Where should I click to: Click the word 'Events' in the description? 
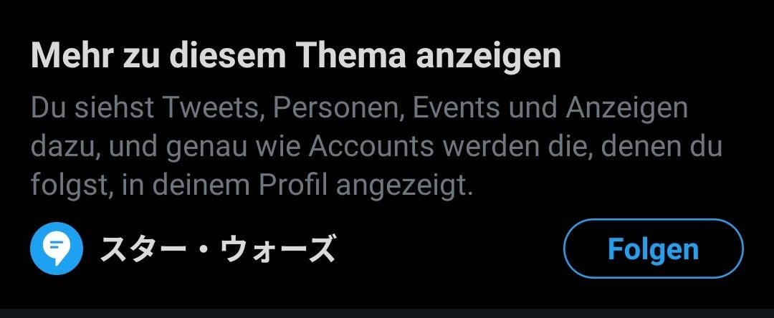[456, 108]
